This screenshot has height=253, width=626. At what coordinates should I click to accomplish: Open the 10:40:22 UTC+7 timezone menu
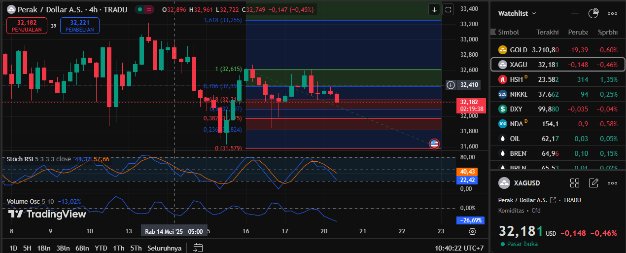point(459,248)
